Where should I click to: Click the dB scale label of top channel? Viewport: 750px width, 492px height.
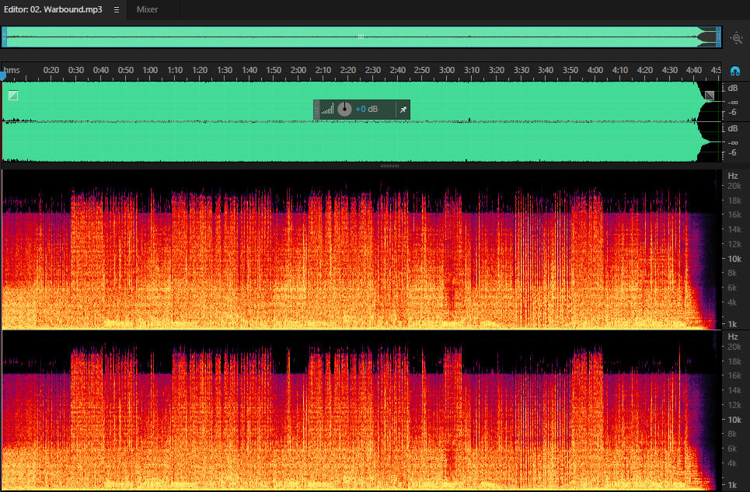733,88
